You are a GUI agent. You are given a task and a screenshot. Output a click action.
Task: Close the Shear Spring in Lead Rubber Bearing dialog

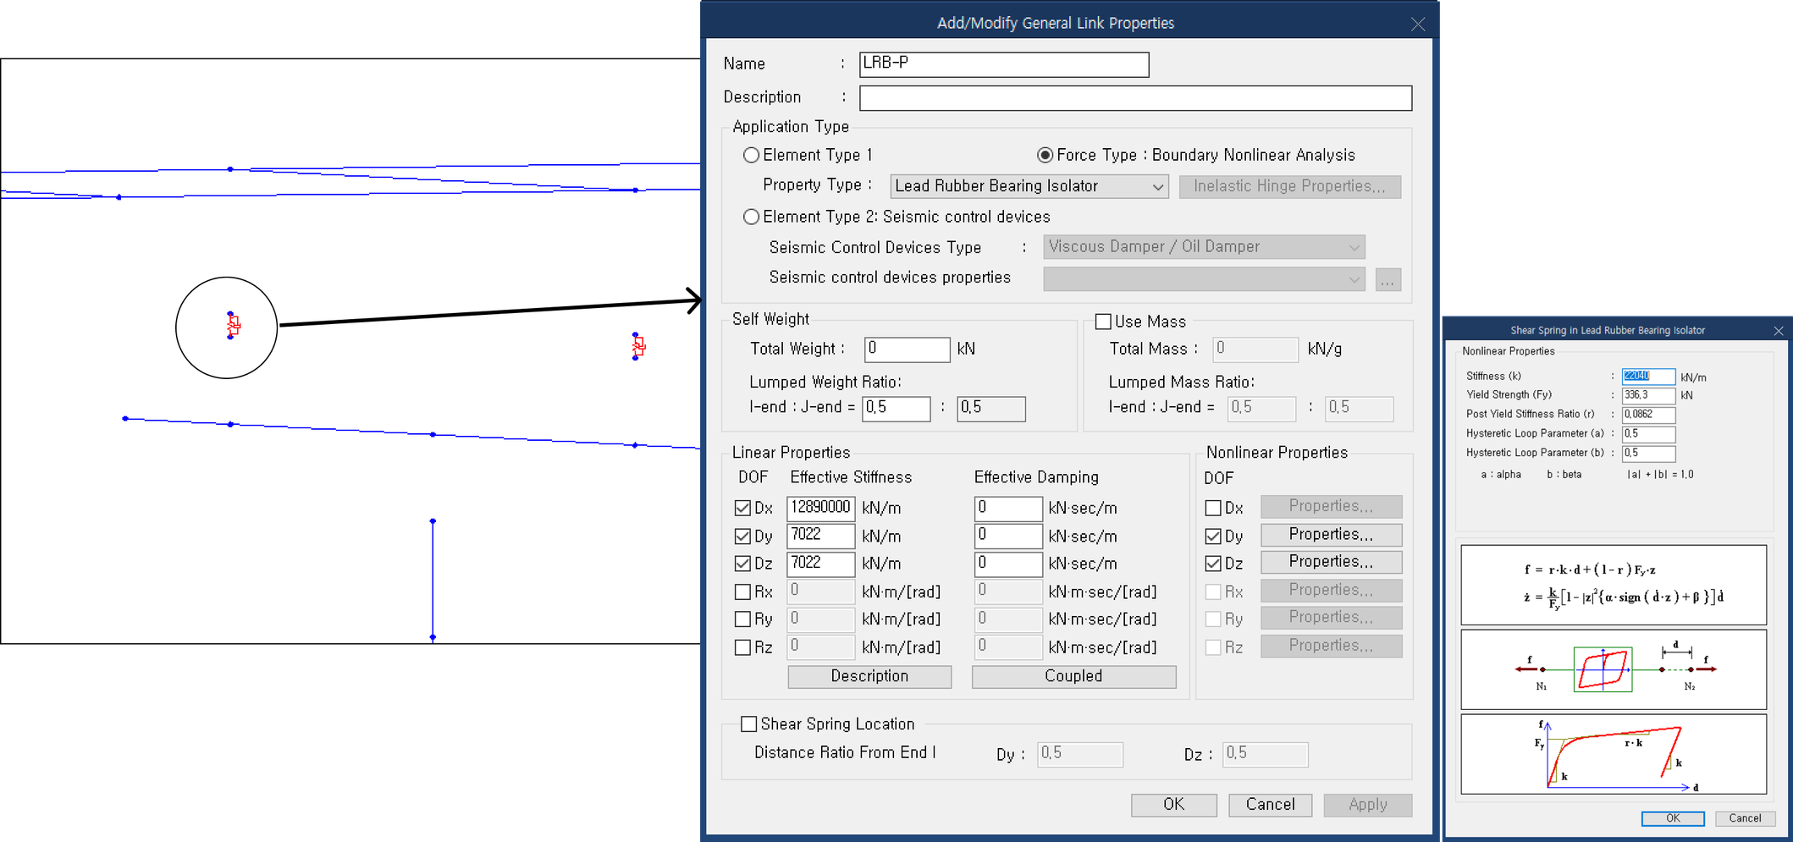[x=1779, y=331]
